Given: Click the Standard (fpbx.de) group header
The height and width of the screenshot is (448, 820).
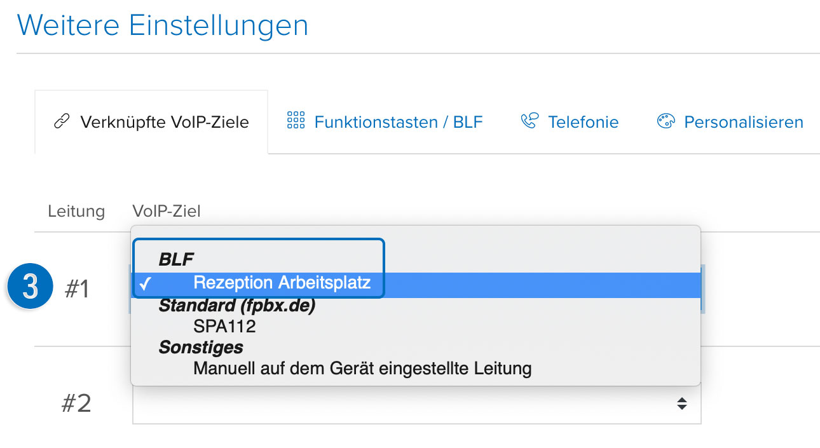Looking at the screenshot, I should click(x=237, y=306).
